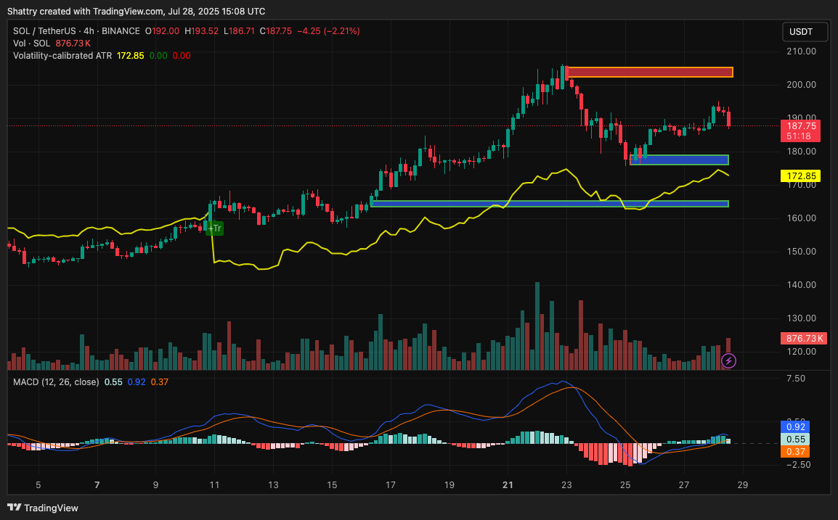
Task: Click the date label 21 on the time axis
Action: (508, 484)
